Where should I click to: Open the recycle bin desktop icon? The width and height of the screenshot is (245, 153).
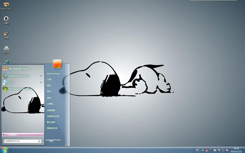coord(6,50)
